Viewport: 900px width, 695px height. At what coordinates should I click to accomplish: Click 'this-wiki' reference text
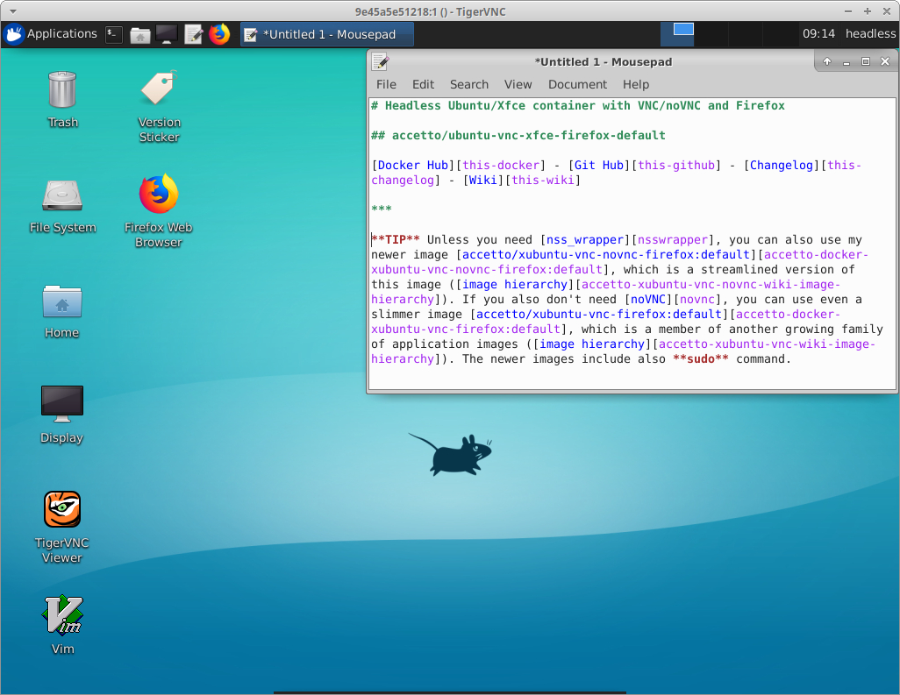click(543, 180)
